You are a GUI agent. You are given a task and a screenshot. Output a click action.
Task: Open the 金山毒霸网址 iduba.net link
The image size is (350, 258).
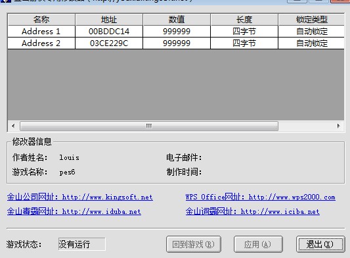74,211
